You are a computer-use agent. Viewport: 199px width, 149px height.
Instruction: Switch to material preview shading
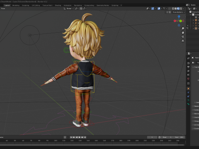tap(178, 9)
